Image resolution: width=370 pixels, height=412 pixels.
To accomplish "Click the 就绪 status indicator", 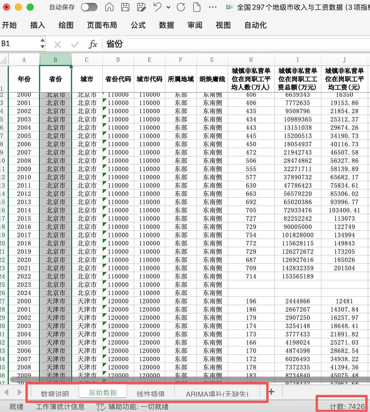I will click(16, 407).
